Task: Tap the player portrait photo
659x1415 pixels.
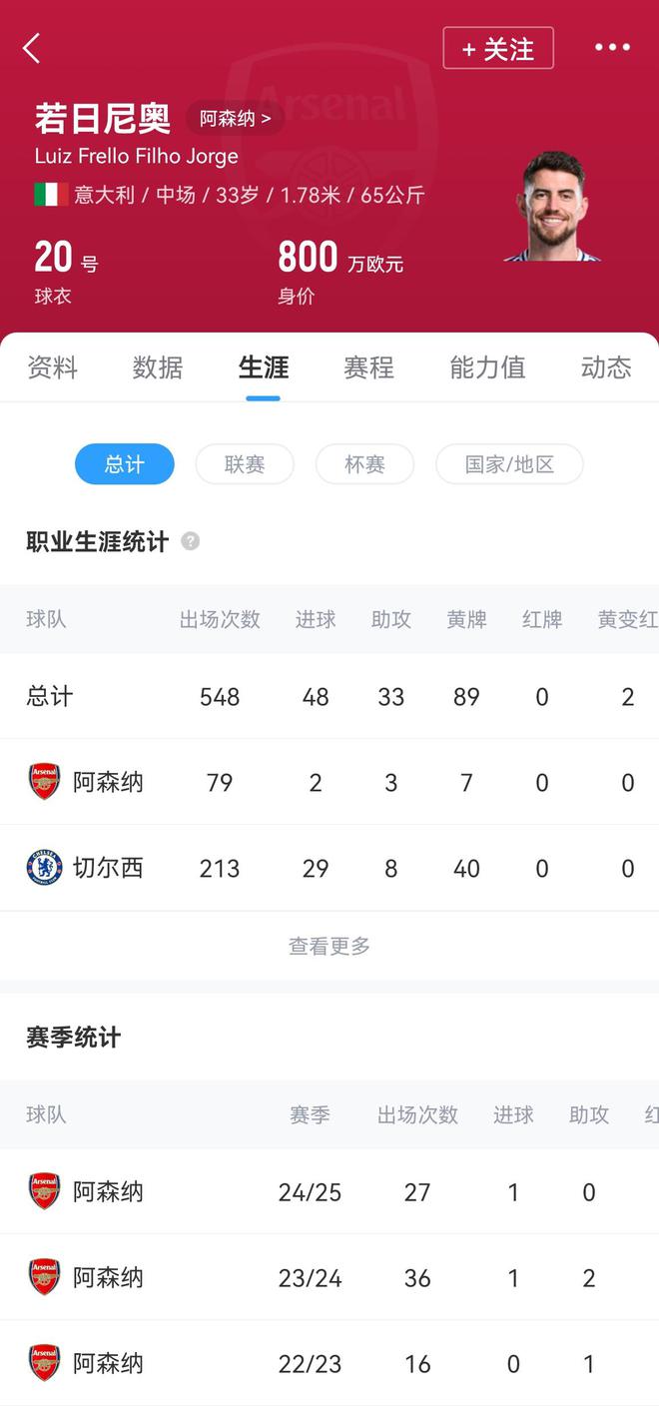Action: pyautogui.click(x=552, y=208)
